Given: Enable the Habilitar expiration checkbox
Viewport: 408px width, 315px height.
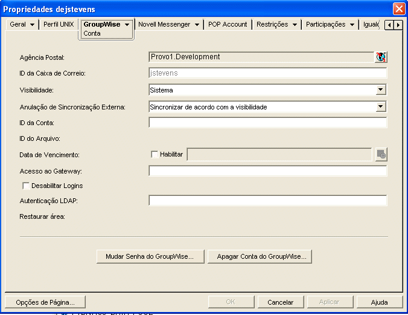Looking at the screenshot, I should 155,154.
